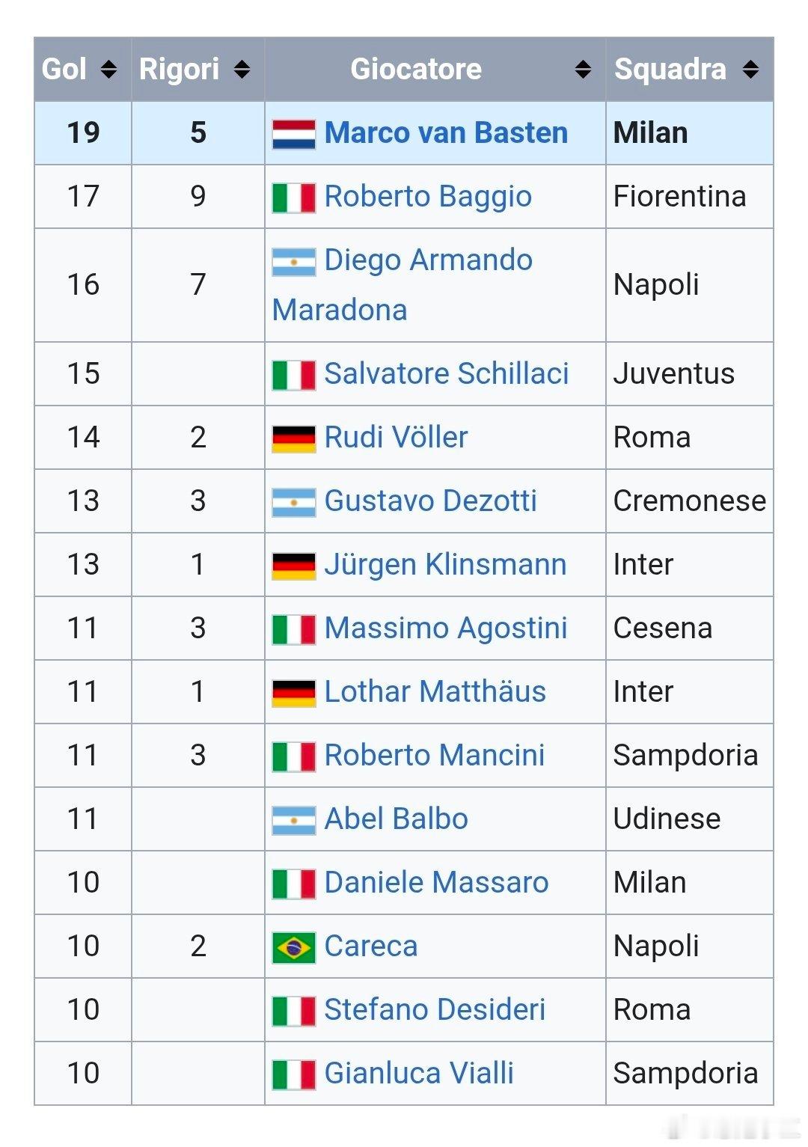This screenshot has height=1147, width=808.
Task: Click the Giocatore column header label
Action: pyautogui.click(x=416, y=70)
